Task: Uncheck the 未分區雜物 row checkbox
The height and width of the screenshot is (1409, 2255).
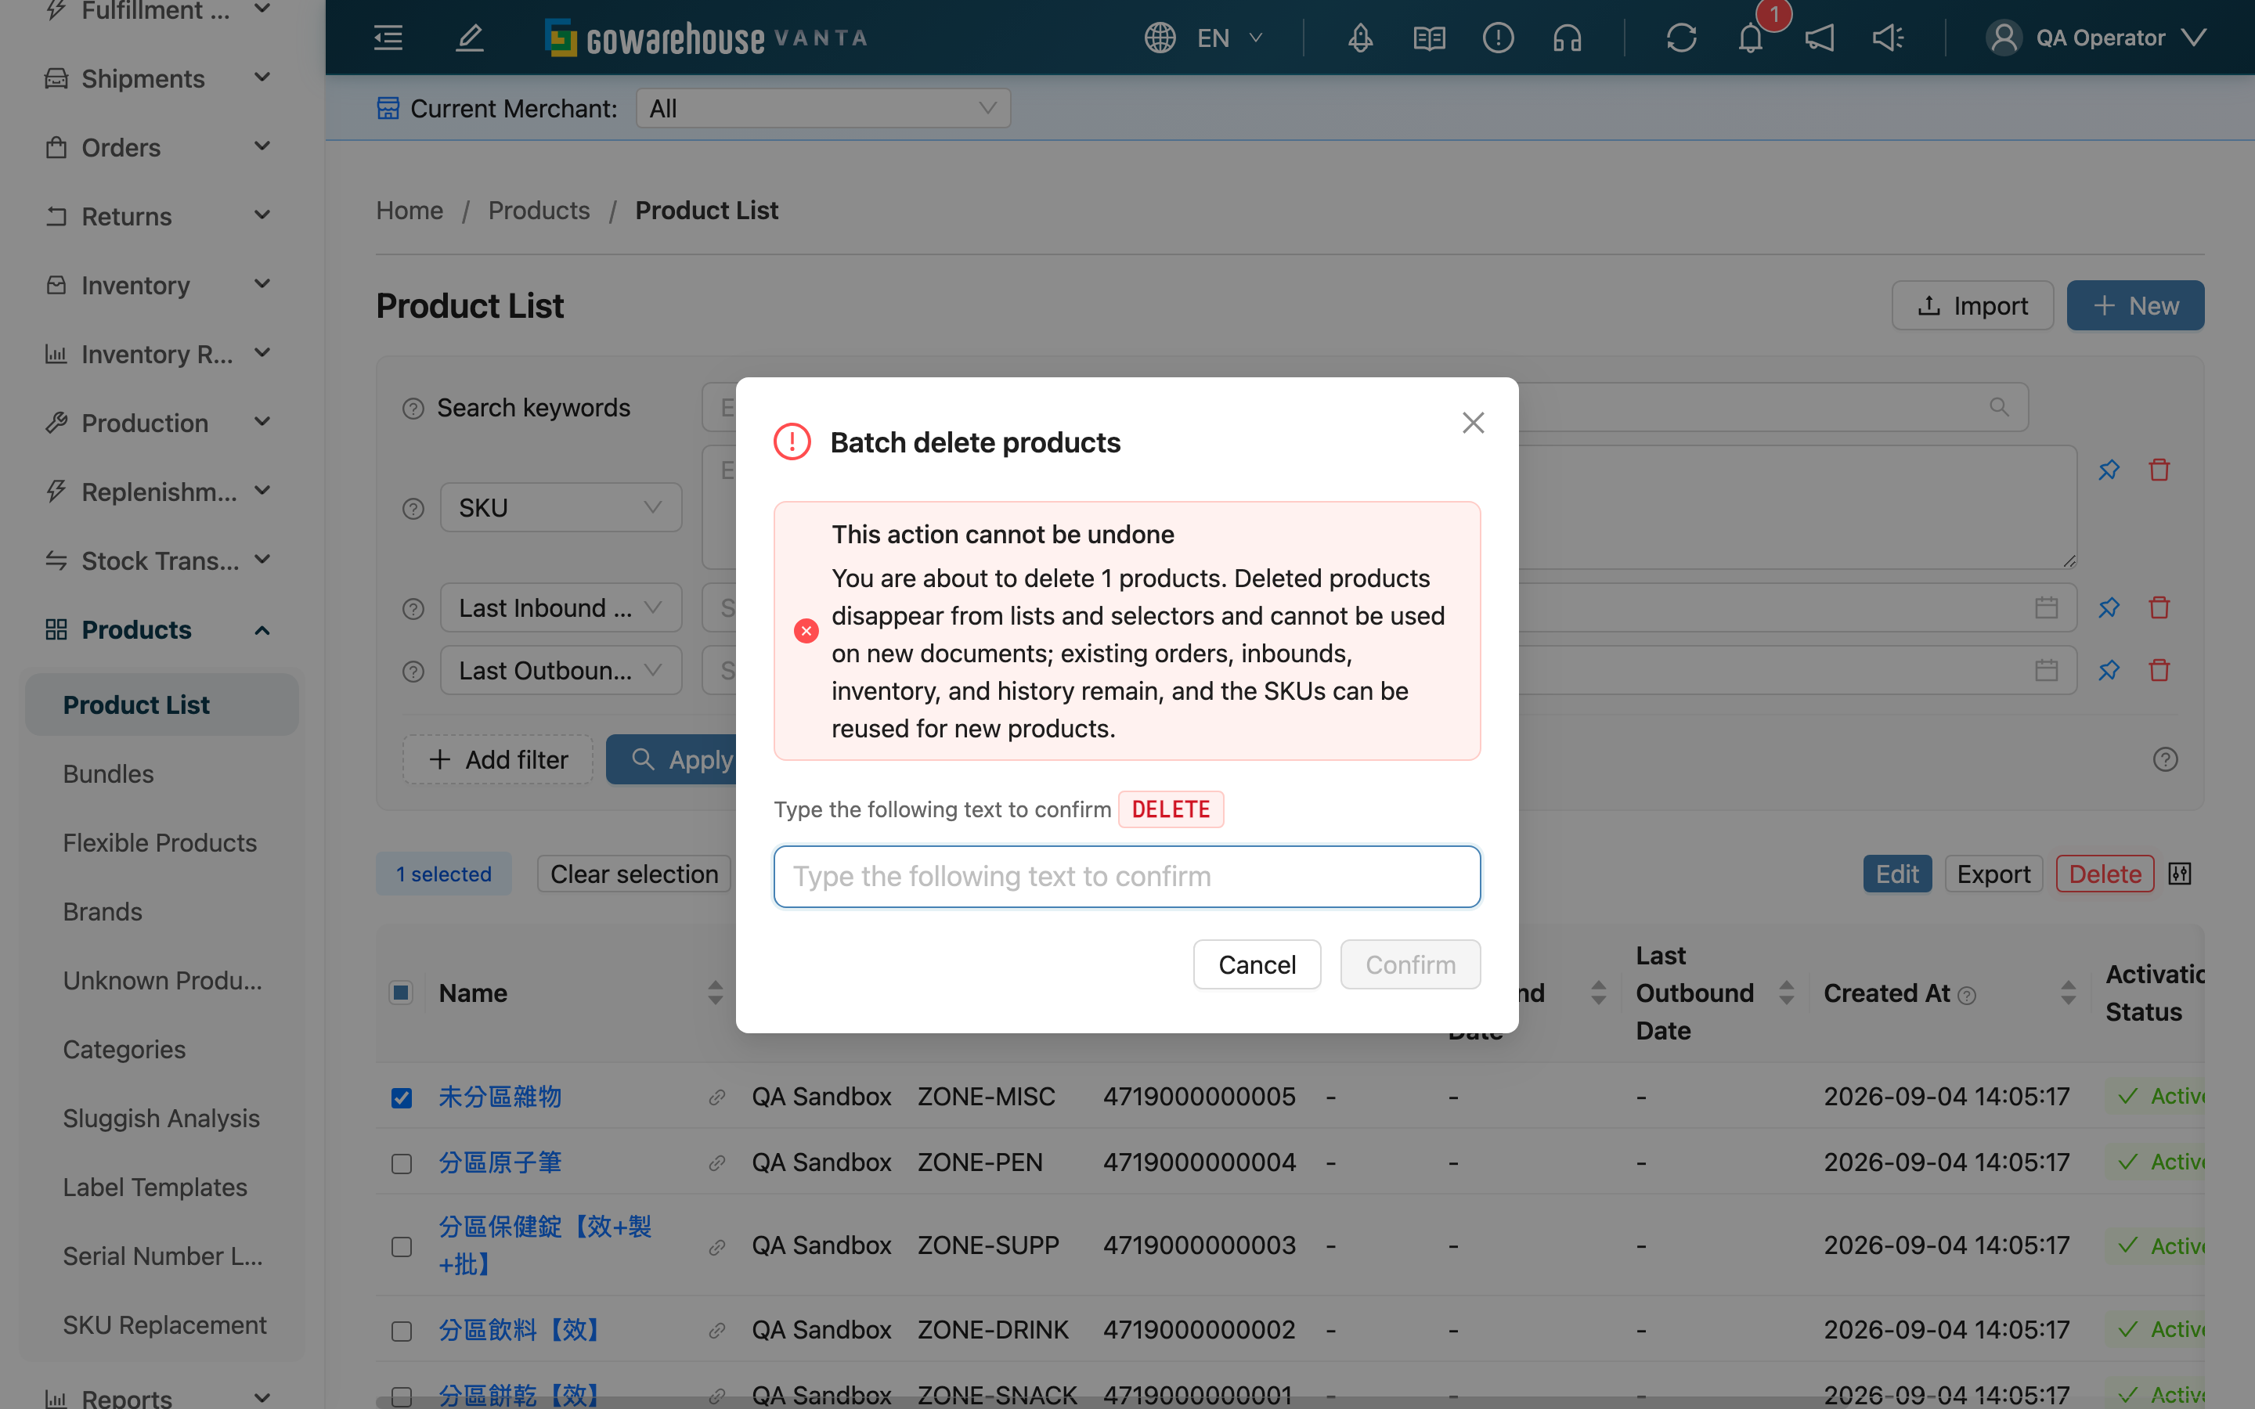Action: click(401, 1097)
